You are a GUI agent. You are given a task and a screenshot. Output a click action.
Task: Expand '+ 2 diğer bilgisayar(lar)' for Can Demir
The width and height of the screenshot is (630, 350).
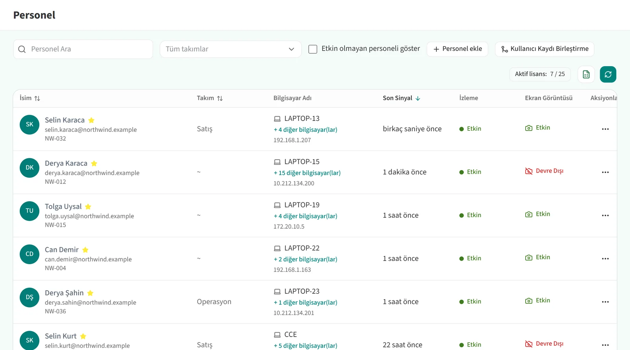(306, 259)
